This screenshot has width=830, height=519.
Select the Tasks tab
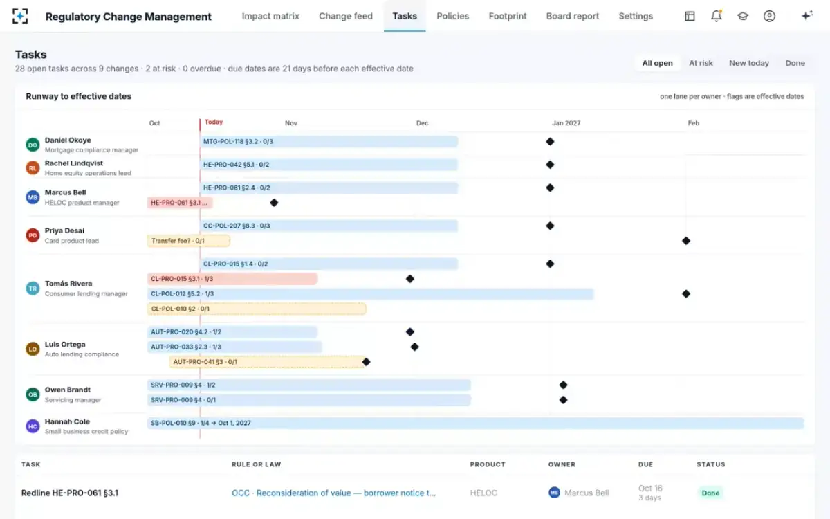405,16
